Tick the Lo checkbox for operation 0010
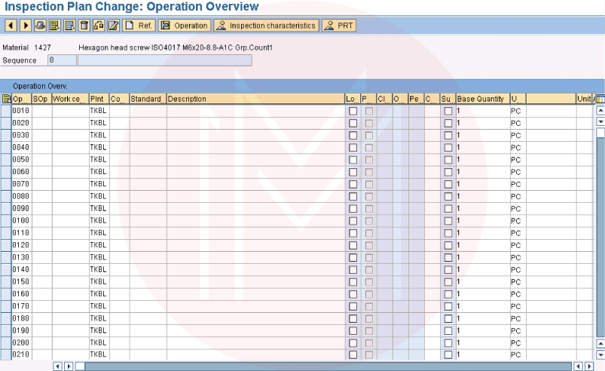605x371 pixels. coord(353,111)
